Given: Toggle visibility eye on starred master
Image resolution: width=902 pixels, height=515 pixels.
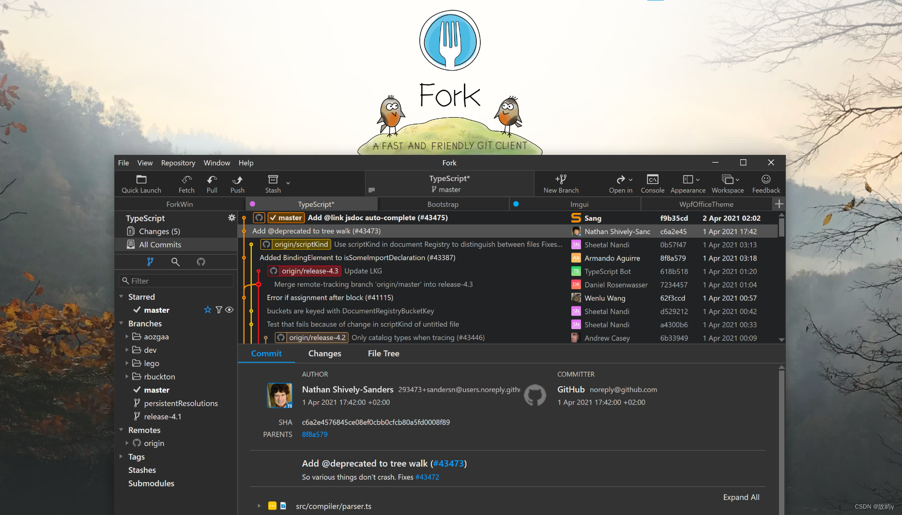Looking at the screenshot, I should pos(229,310).
